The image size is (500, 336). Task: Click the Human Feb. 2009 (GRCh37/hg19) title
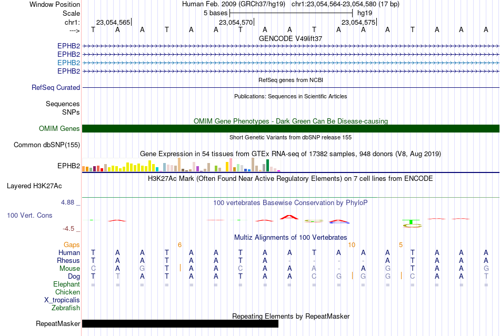(234, 4)
